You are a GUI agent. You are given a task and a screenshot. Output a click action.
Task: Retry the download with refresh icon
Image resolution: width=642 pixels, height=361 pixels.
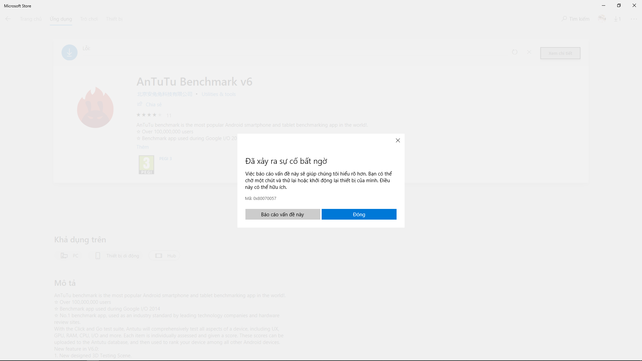515,52
